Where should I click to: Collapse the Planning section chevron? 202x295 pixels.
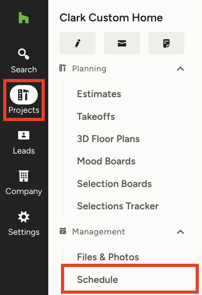(180, 69)
